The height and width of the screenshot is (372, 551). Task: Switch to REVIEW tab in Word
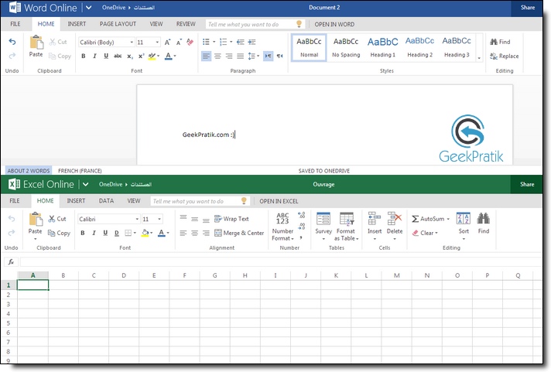click(x=186, y=24)
